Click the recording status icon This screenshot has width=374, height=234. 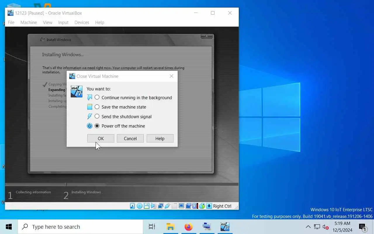[188, 206]
